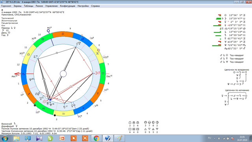Image resolution: width=252 pixels, height=142 pixels.
Task: Select the green Capricorn sign segment
Action: tap(44, 108)
